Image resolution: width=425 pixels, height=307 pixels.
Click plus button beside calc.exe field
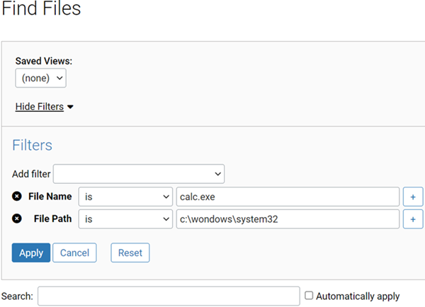[x=412, y=196]
